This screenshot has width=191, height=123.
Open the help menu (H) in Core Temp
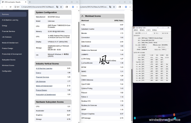tap(154, 30)
